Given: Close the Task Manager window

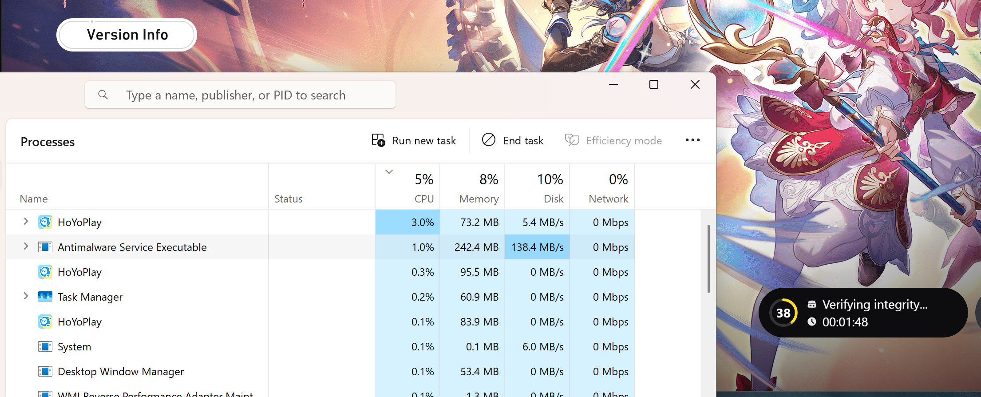Looking at the screenshot, I should pyautogui.click(x=695, y=84).
